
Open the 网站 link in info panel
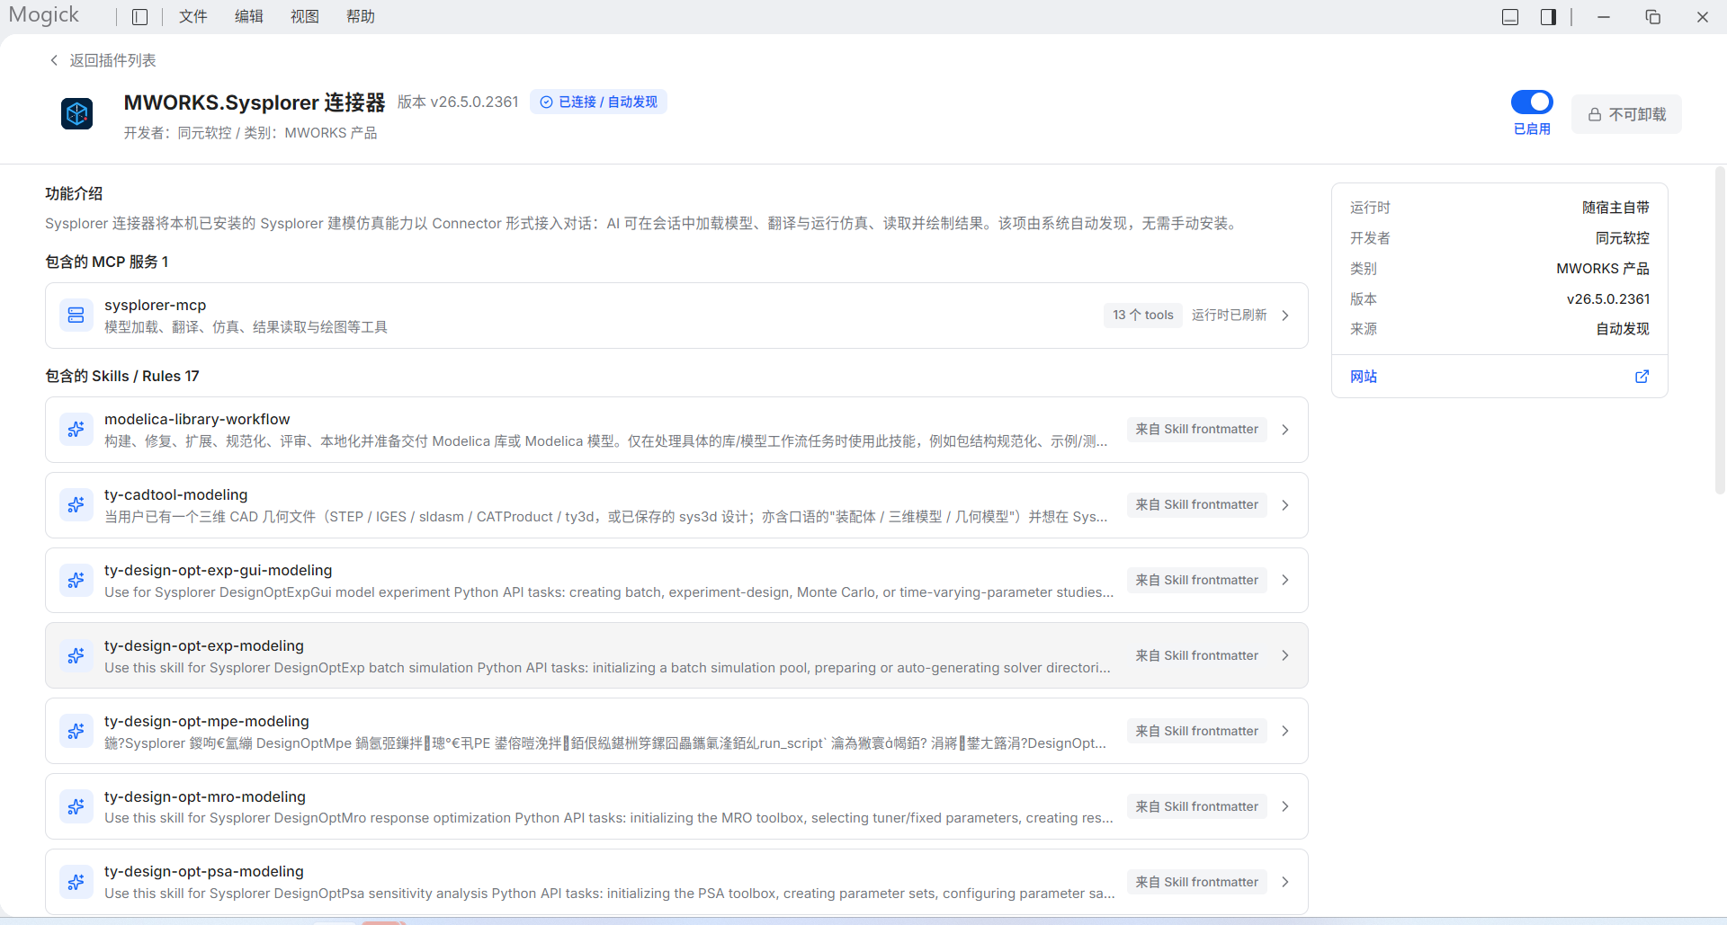(x=1364, y=377)
